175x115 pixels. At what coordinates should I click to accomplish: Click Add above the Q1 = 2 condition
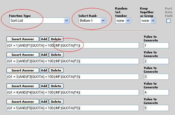coord(44,55)
